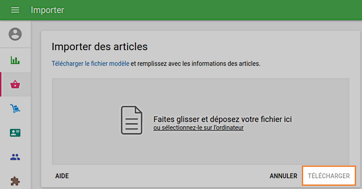The height and width of the screenshot is (189, 362).
Task: Click the ANNULER button
Action: pos(283,176)
